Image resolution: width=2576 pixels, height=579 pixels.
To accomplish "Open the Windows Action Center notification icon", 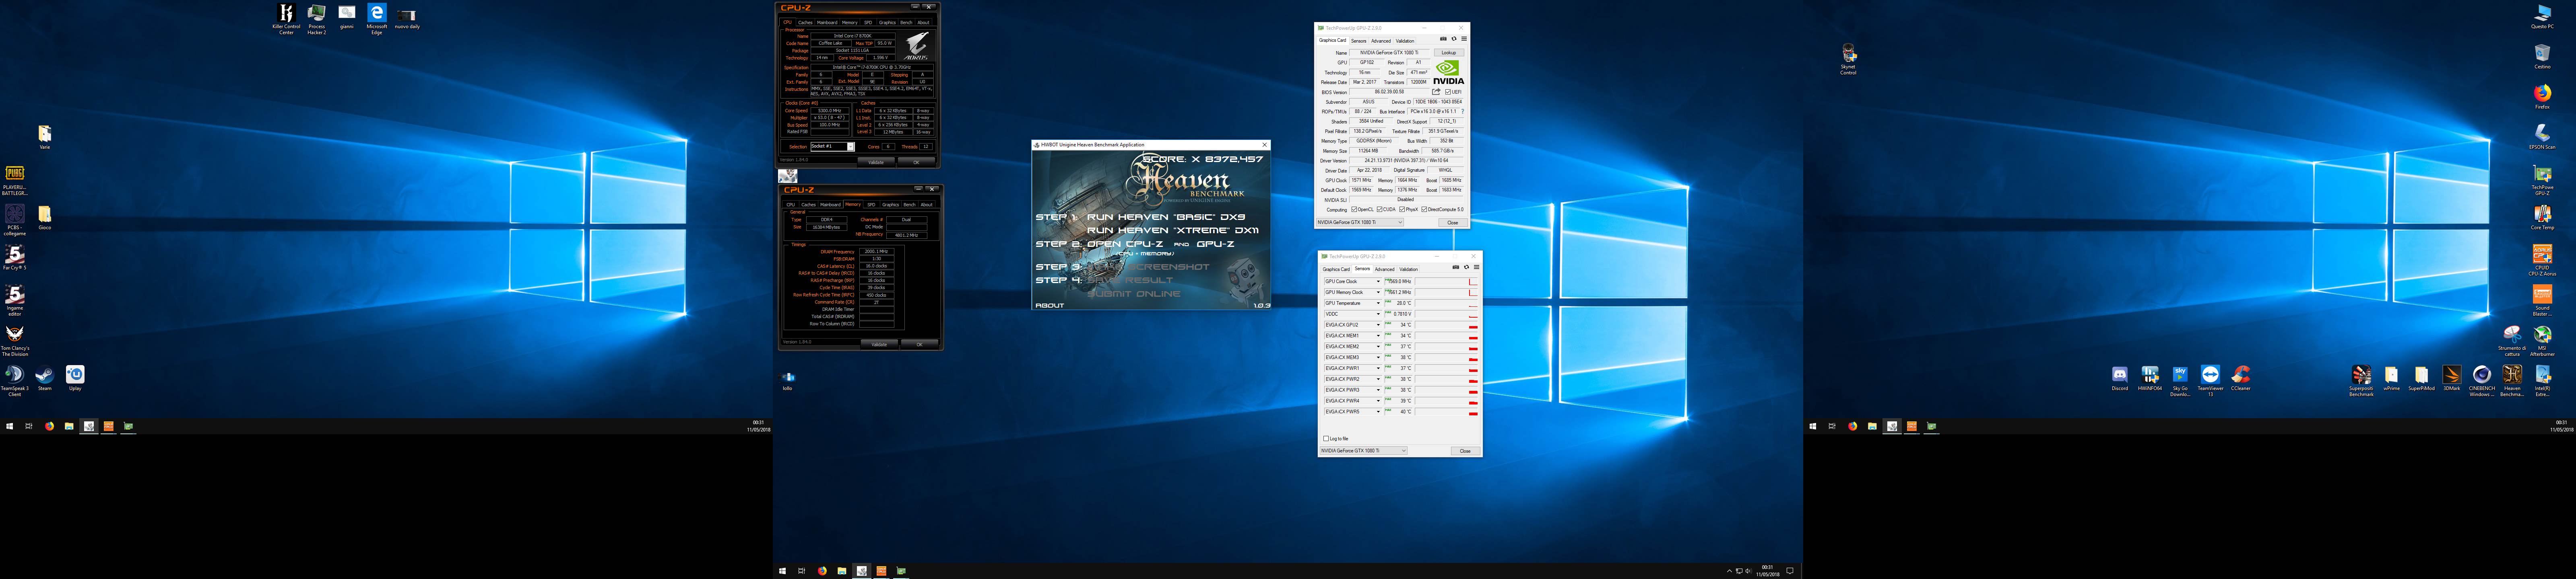I will point(1790,571).
